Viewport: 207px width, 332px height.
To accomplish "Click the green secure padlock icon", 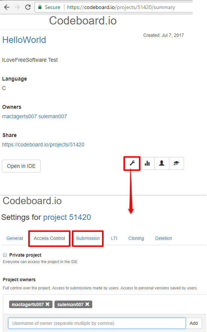I will click(40, 7).
